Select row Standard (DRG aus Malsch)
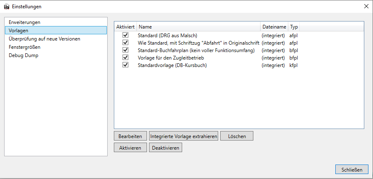The height and width of the screenshot is (179, 373). pyautogui.click(x=239, y=36)
